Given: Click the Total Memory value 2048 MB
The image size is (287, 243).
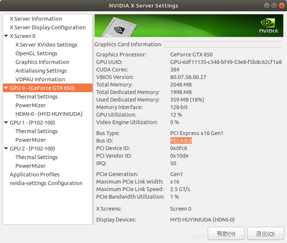Looking at the screenshot, I should (x=181, y=85).
